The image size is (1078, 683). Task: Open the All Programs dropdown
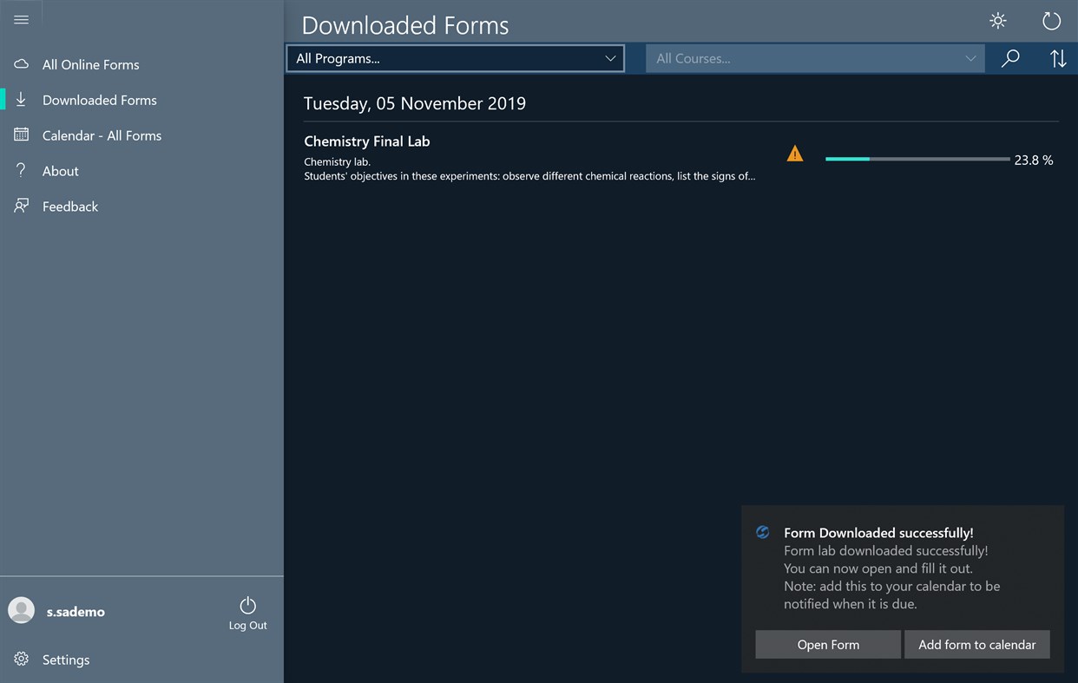[x=455, y=58]
